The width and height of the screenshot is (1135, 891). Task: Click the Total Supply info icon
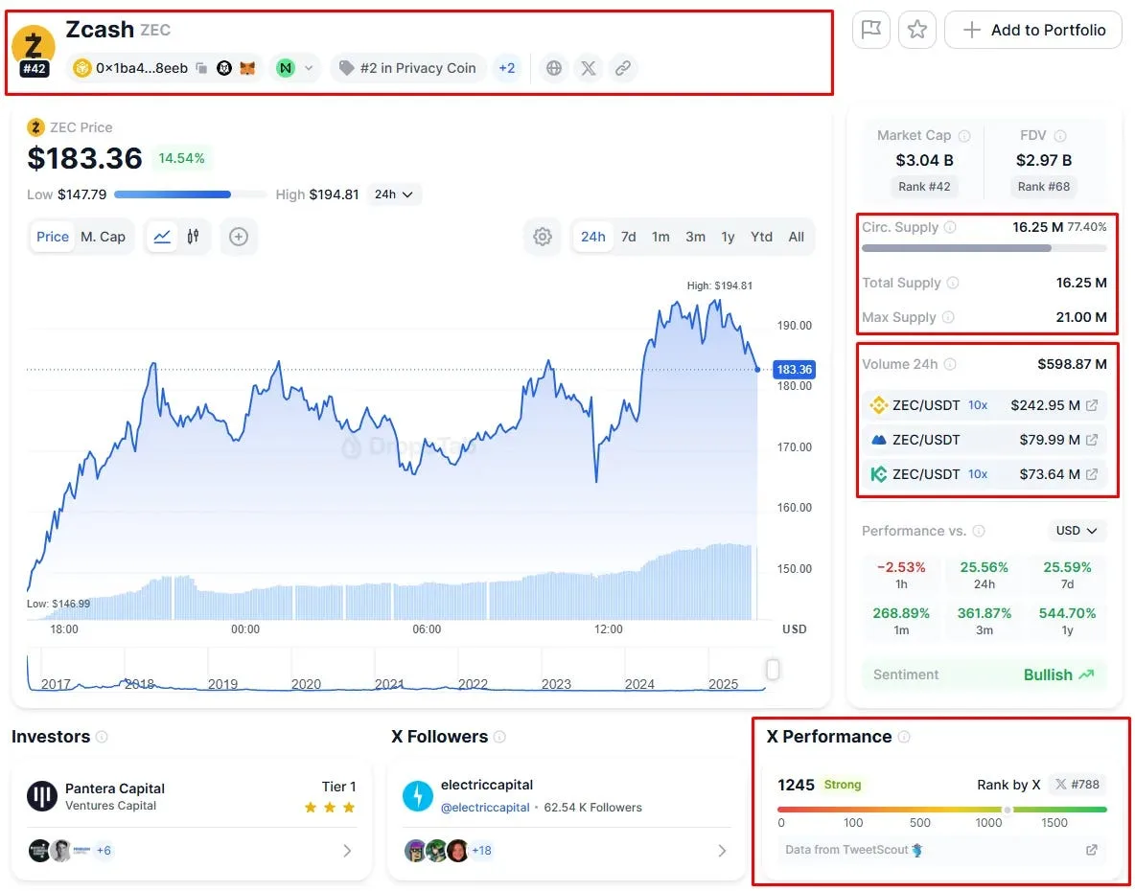coord(953,283)
